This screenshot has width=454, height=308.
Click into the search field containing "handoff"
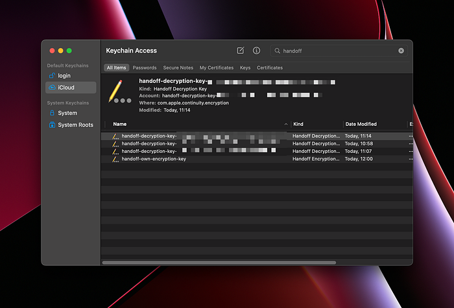pos(339,51)
